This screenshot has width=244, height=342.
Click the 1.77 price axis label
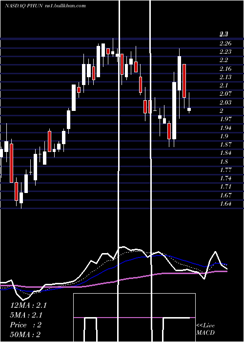(225, 170)
